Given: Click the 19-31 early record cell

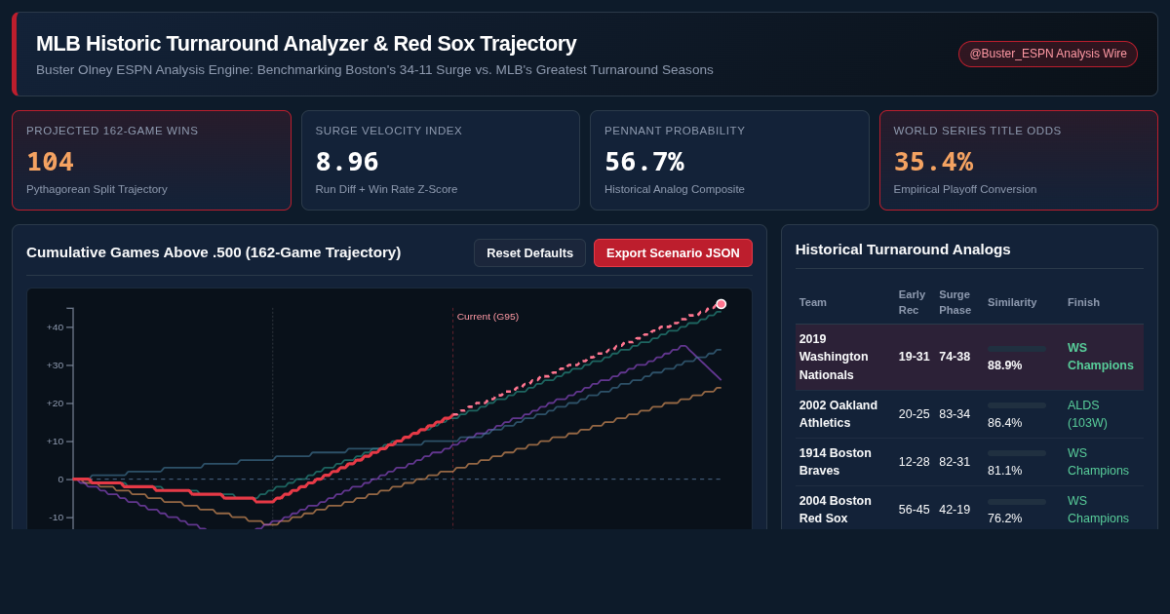Looking at the screenshot, I should tap(915, 357).
